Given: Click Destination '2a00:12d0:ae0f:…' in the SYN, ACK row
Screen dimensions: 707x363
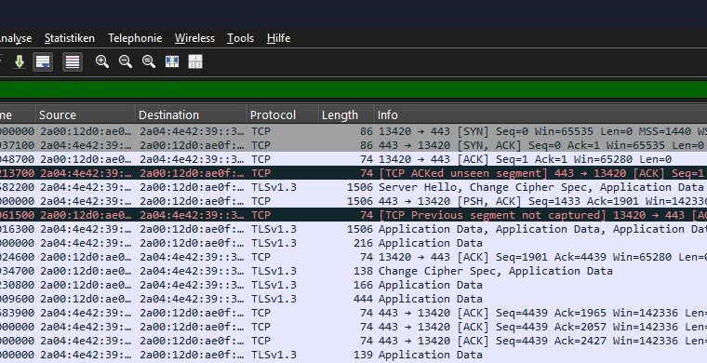Looking at the screenshot, I should click(x=192, y=145).
